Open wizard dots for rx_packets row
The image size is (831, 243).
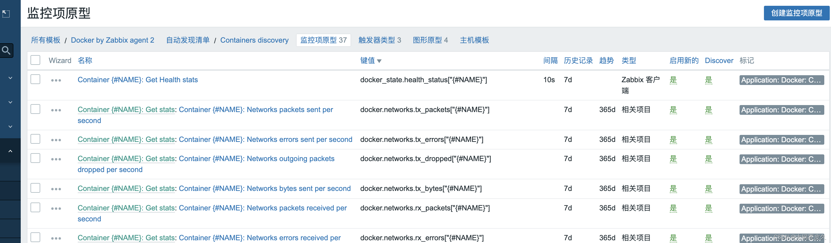(x=56, y=209)
